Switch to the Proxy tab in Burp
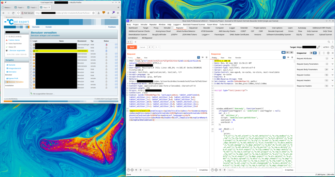This screenshot has height=177, width=335. coord(156,28)
